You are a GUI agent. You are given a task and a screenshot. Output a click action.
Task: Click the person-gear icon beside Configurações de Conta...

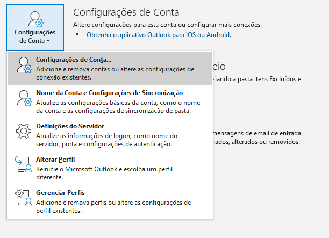25,65
